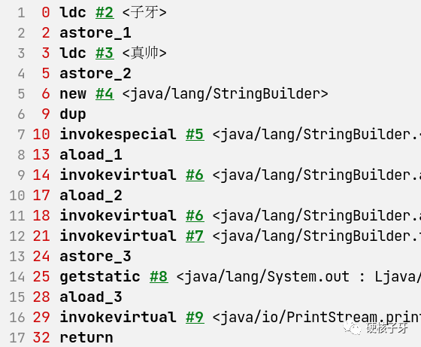Viewport: 421px width, 347px height.
Task: Select red bytecode offset 25
Action: pyautogui.click(x=41, y=276)
